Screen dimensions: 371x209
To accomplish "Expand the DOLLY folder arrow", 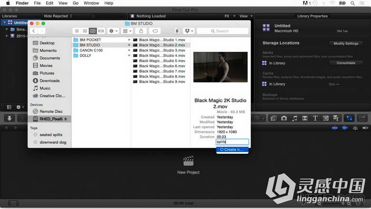I will [129, 55].
